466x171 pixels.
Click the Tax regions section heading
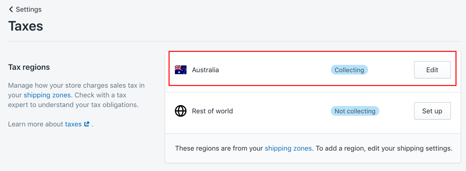click(x=29, y=67)
